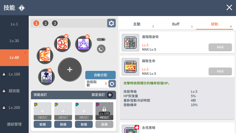236x133 pixels.
Task: Toggle the skill page dot switch
Action: coord(101,39)
